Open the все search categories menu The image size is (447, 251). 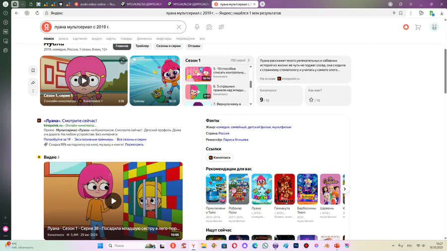202,39
